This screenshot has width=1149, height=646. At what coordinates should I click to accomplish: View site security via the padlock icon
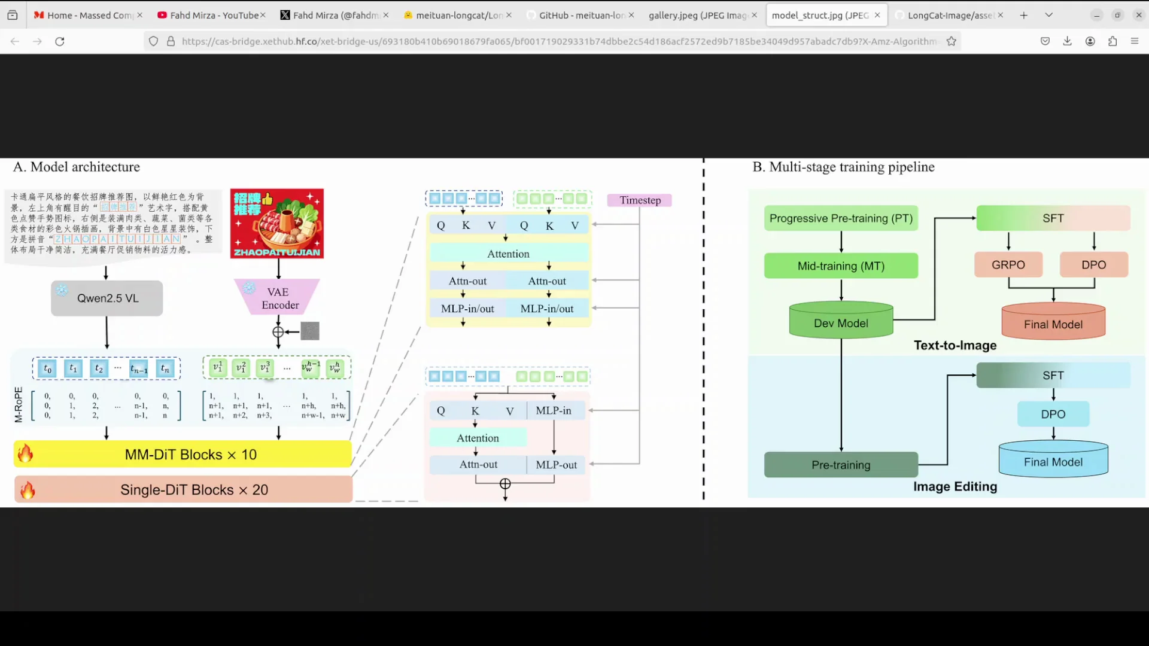171,41
